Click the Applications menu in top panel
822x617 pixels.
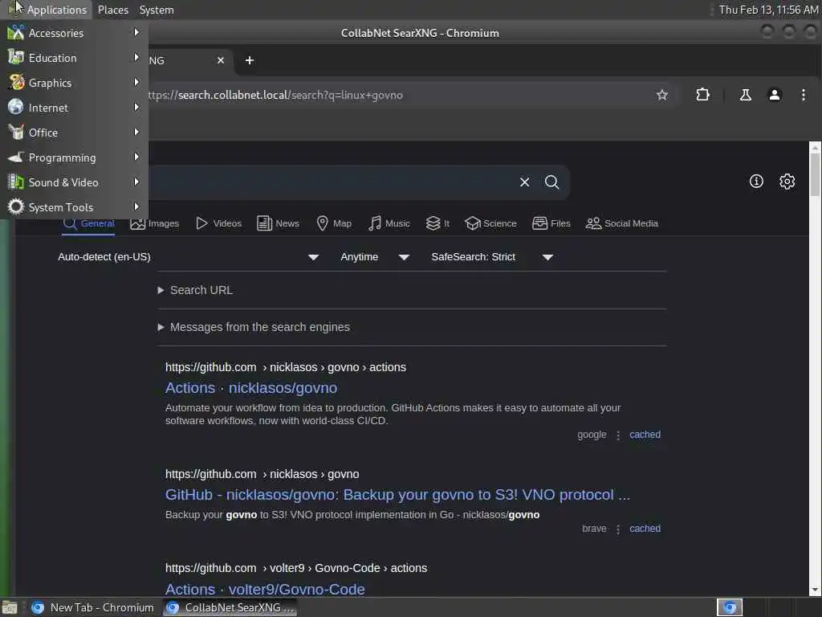pos(47,10)
